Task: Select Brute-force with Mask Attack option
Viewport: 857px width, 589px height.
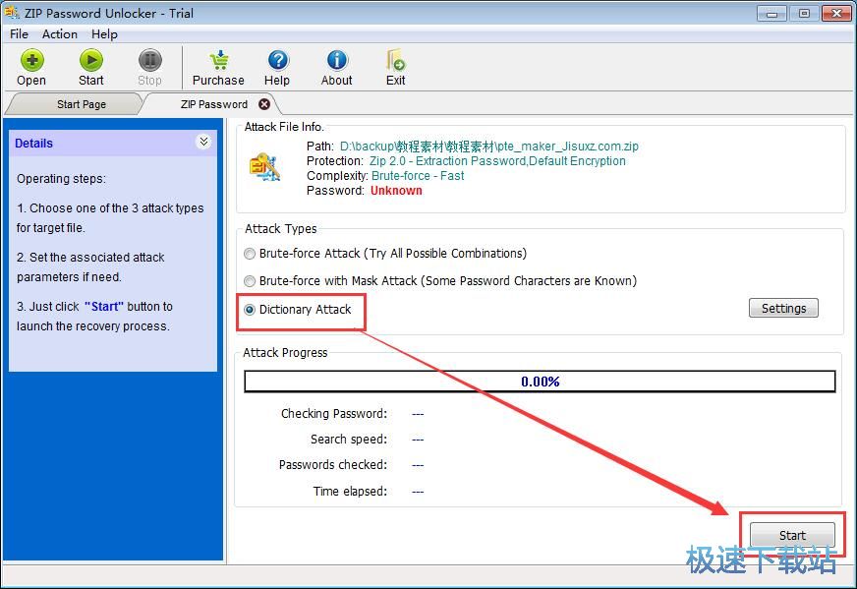Action: 250,281
